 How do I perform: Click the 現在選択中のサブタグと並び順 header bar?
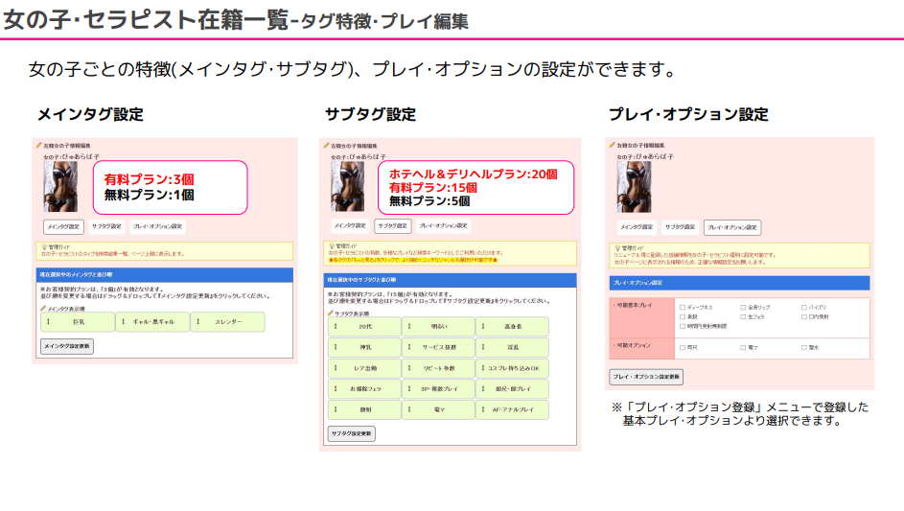452,280
